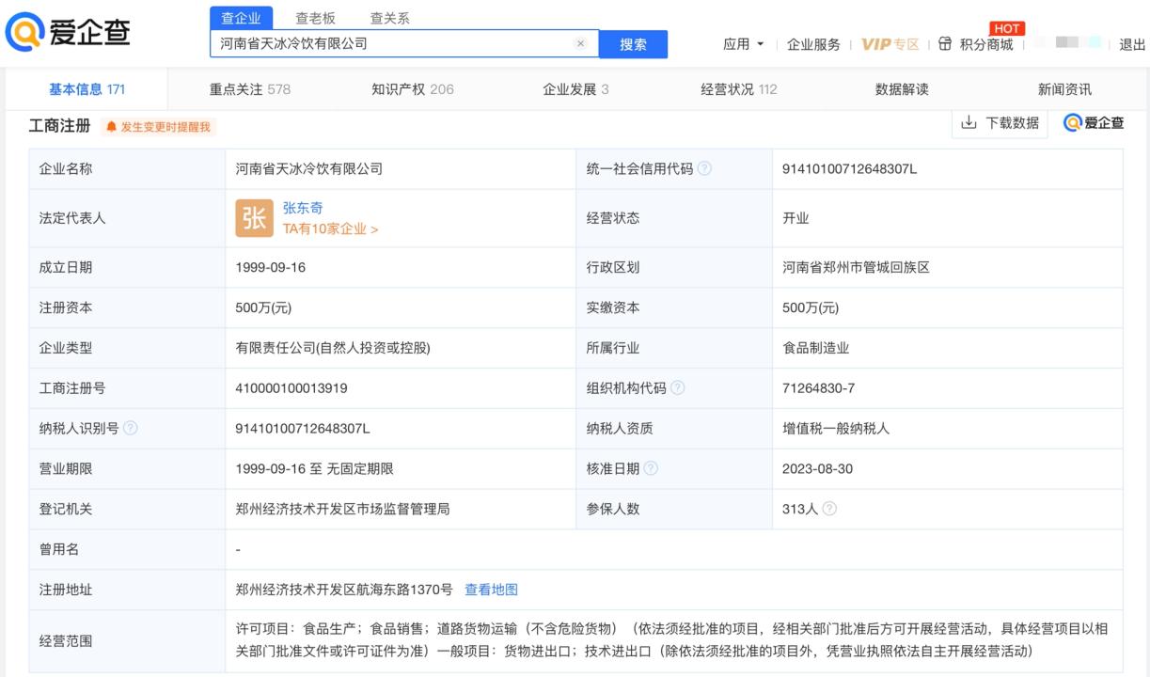1150x677 pixels.
Task: Click inside the company search input field
Action: (x=395, y=43)
